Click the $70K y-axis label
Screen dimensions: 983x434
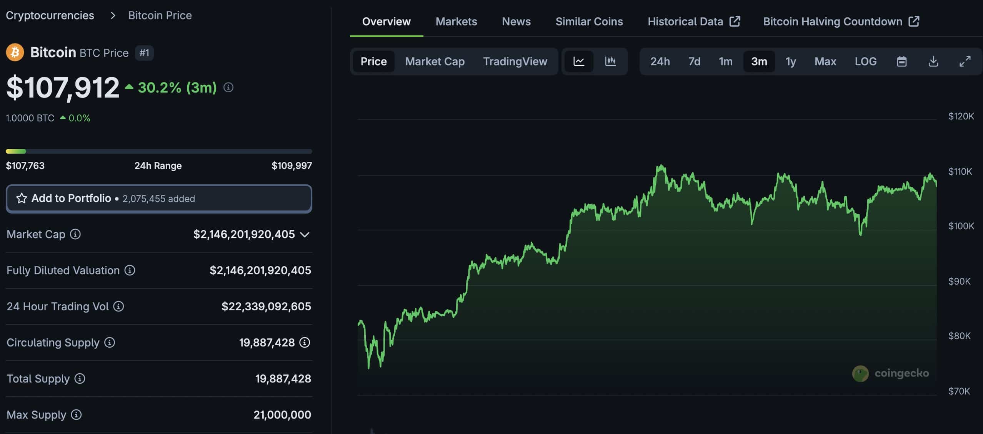[959, 391]
